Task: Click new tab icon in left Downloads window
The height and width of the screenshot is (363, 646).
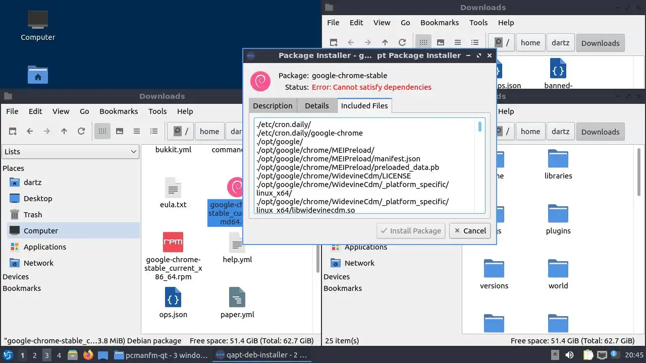Action: (x=13, y=131)
